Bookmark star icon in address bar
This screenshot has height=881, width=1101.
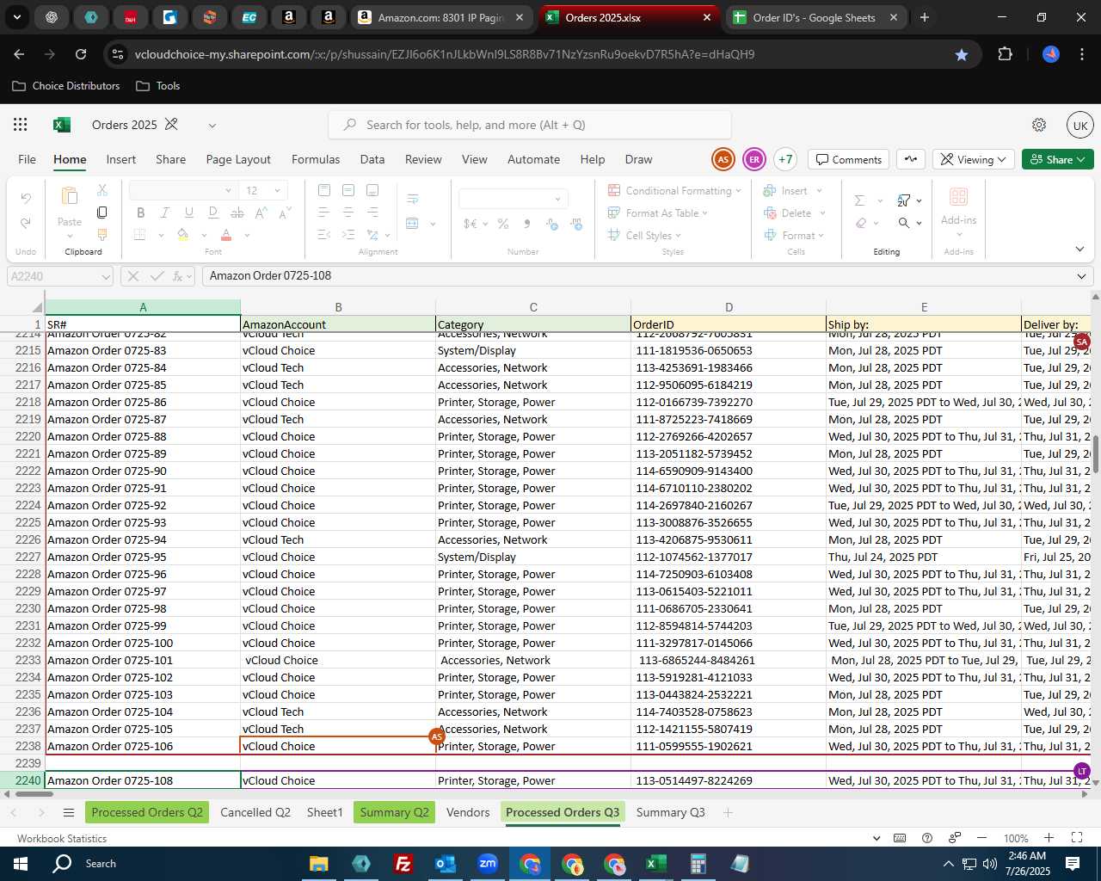pyautogui.click(x=962, y=54)
